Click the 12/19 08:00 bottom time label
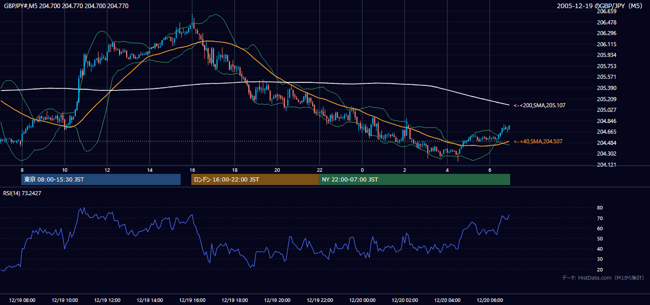The image size is (650, 305). click(22, 300)
